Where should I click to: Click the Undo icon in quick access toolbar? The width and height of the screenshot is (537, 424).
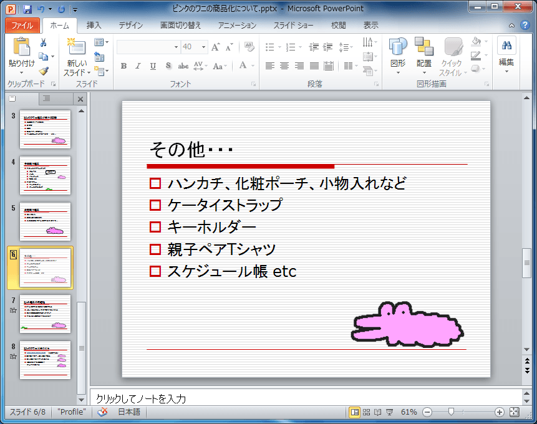point(41,9)
